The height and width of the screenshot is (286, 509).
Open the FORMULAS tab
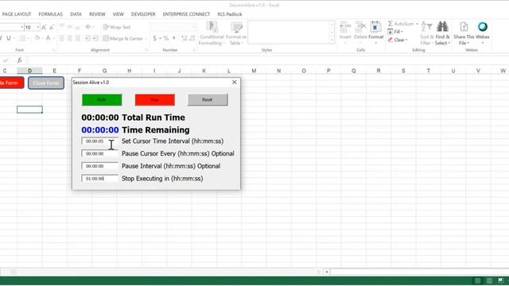pyautogui.click(x=51, y=14)
